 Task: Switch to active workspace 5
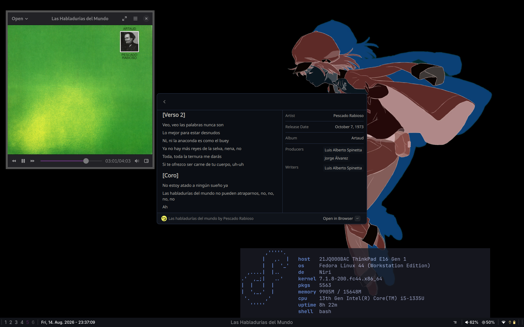tap(28, 322)
